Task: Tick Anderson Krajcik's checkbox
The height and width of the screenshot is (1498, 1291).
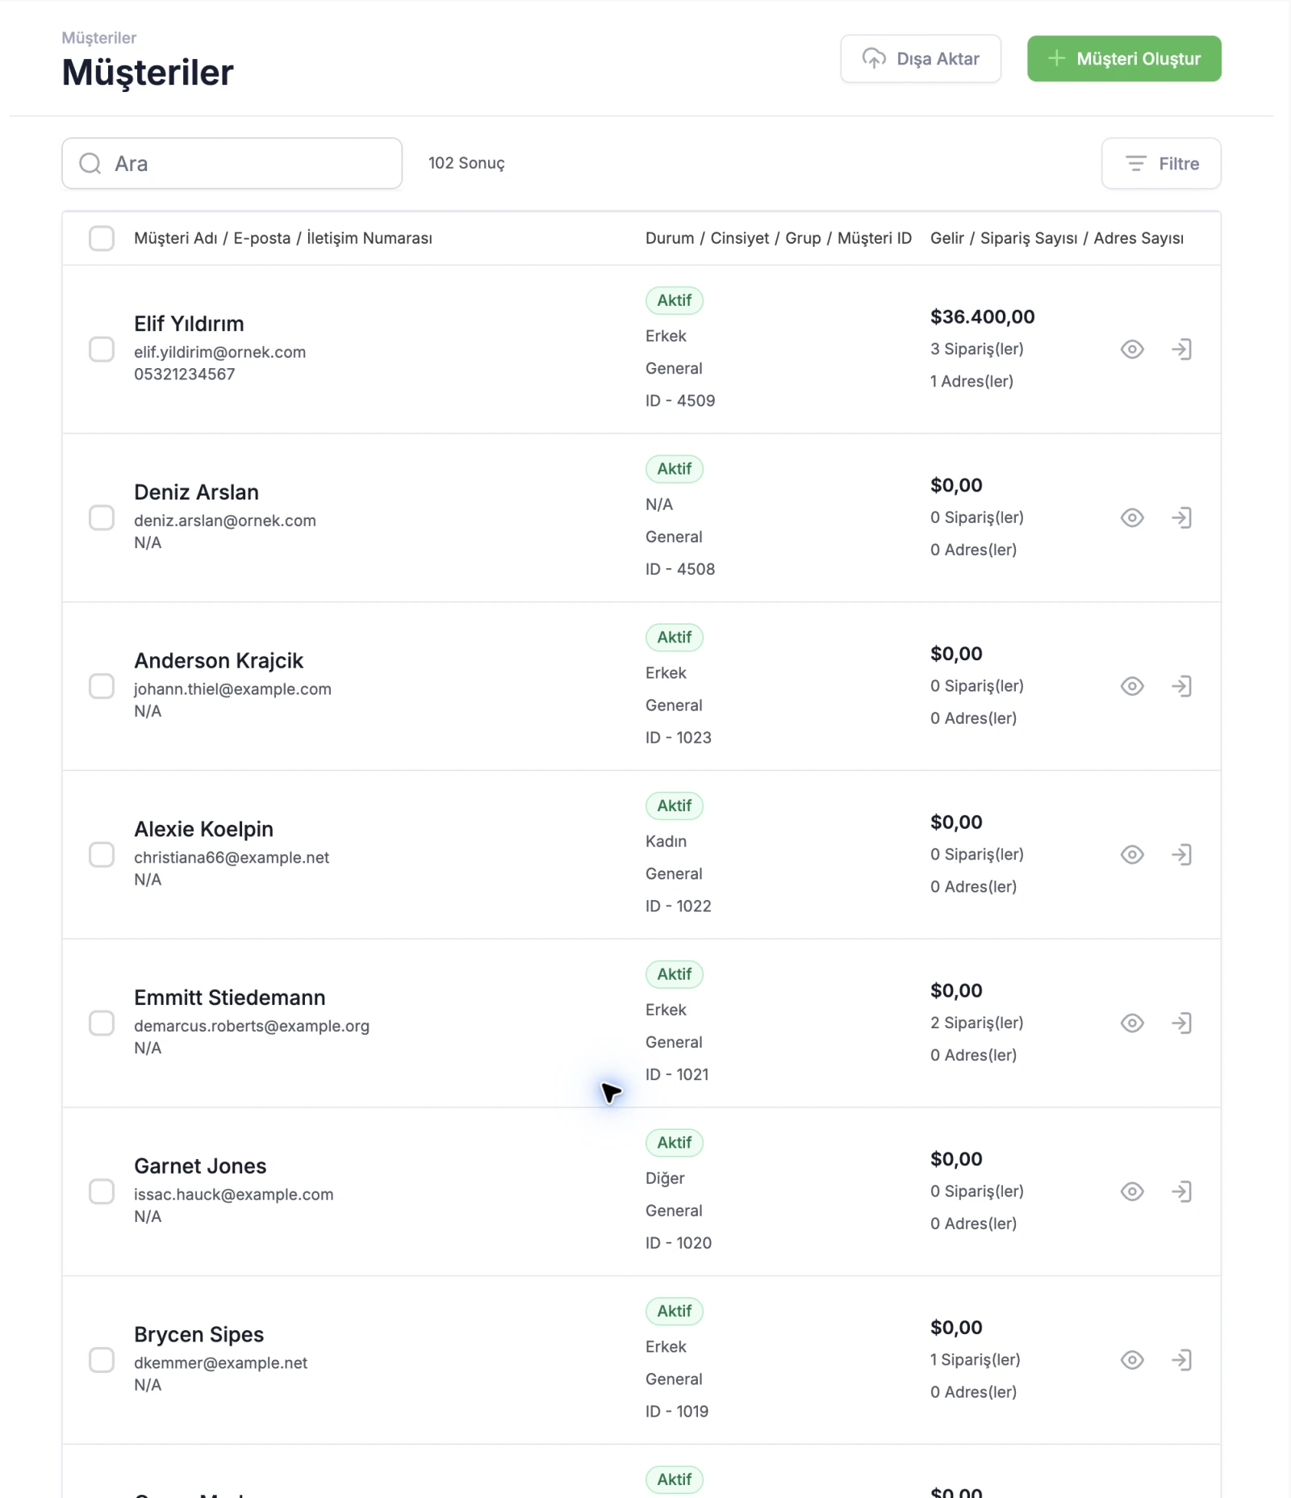Action: coord(102,686)
